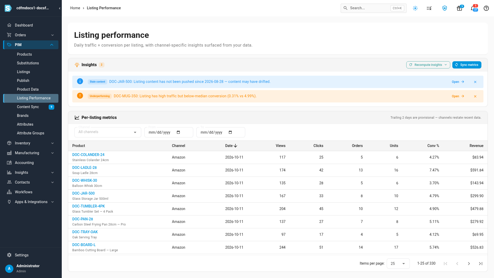Expand the Manufacturing menu
The image size is (494, 278).
click(x=31, y=153)
